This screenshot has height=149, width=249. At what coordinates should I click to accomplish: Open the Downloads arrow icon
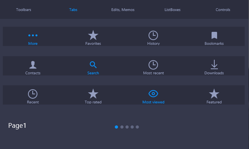tap(214, 64)
